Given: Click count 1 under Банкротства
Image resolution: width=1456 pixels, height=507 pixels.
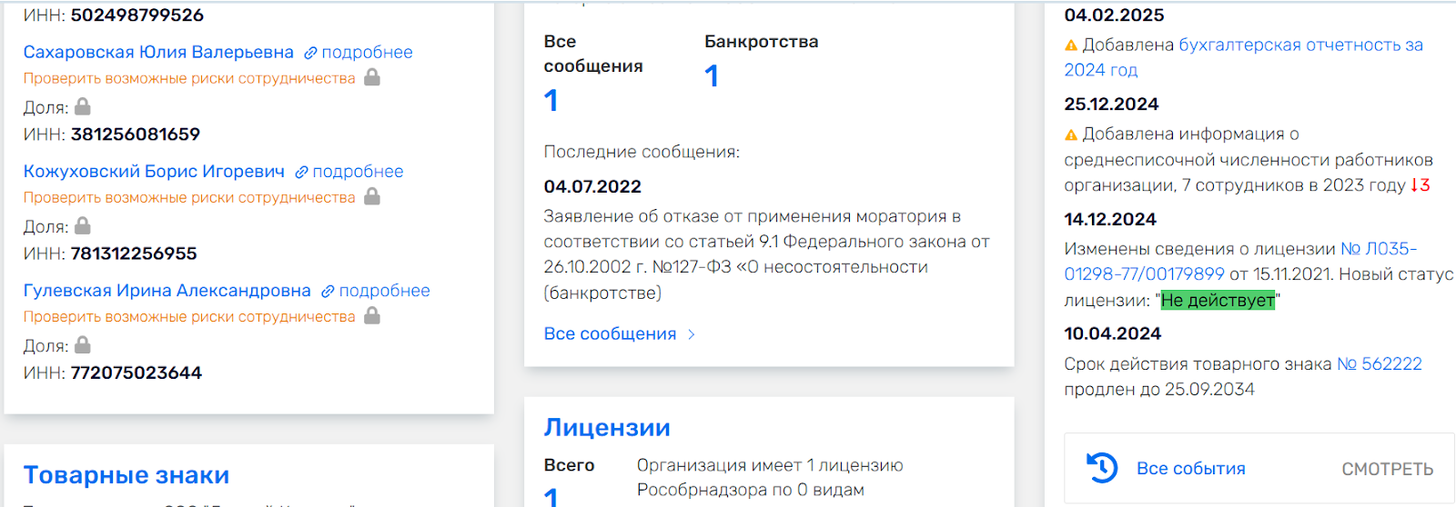Looking at the screenshot, I should (x=712, y=75).
